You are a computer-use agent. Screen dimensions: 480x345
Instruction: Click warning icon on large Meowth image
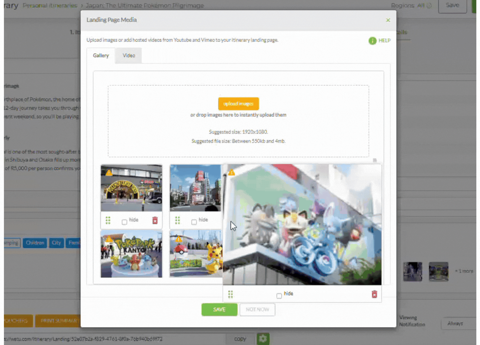[231, 172]
